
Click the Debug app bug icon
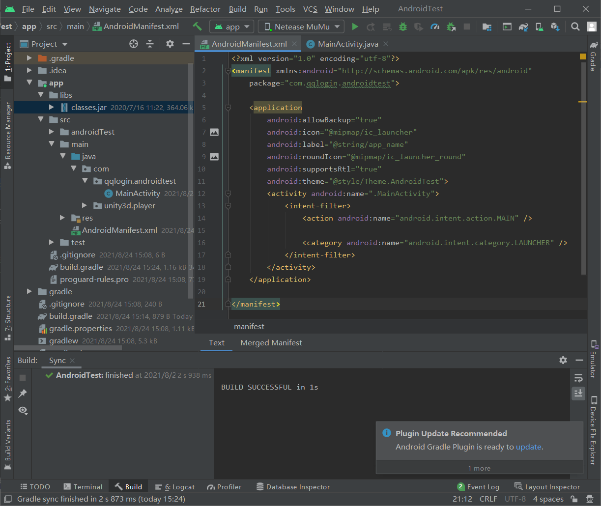click(403, 27)
